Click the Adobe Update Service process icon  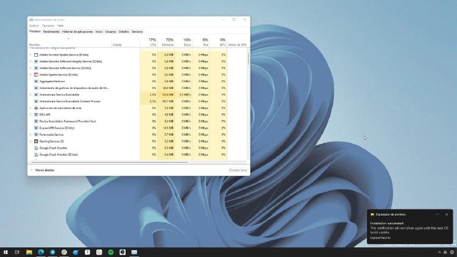tap(36, 74)
